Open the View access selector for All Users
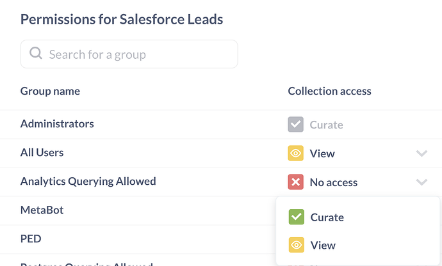The width and height of the screenshot is (442, 266). [x=357, y=153]
